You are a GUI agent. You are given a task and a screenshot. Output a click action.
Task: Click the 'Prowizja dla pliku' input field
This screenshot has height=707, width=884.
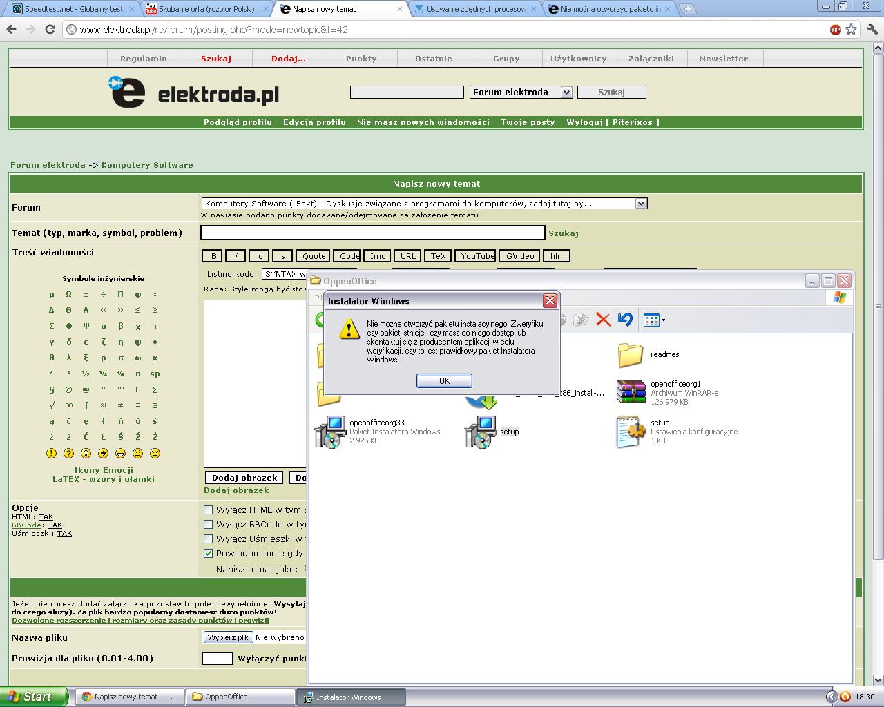click(217, 658)
